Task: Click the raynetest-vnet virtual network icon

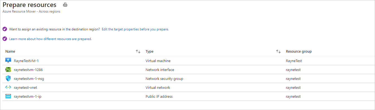Action: point(8,87)
